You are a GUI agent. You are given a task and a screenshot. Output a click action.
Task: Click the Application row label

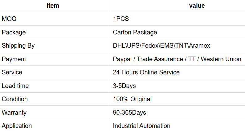[x=17, y=126]
